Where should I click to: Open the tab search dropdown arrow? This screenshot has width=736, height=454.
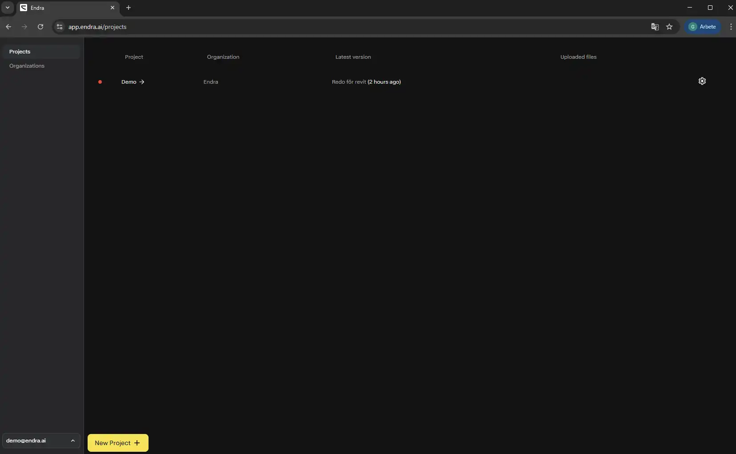8,8
